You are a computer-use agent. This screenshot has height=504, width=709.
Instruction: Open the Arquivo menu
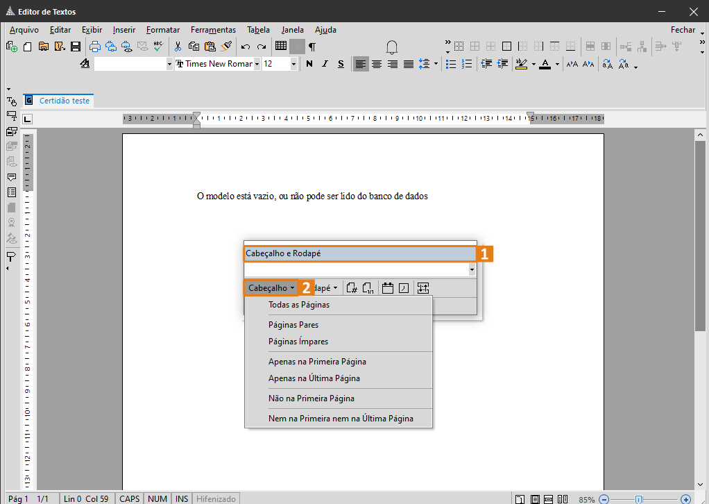point(24,30)
